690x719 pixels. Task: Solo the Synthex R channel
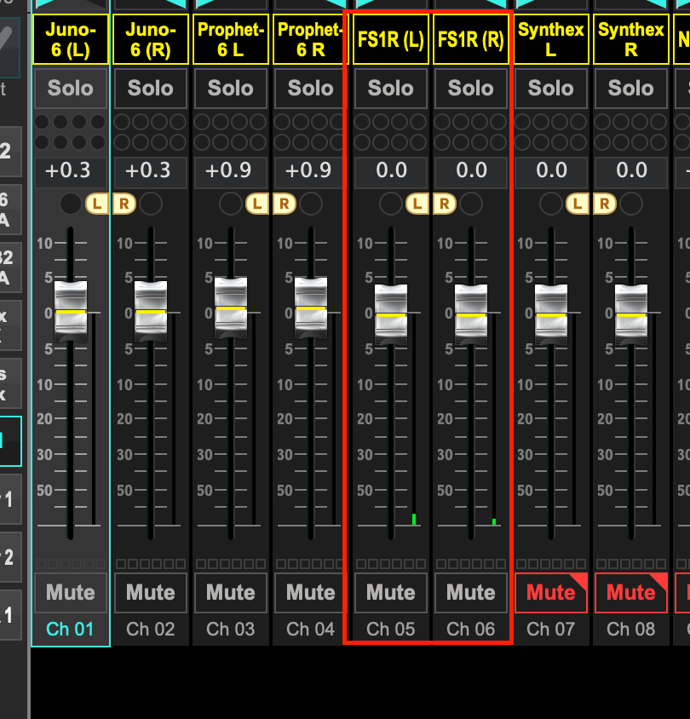click(631, 88)
